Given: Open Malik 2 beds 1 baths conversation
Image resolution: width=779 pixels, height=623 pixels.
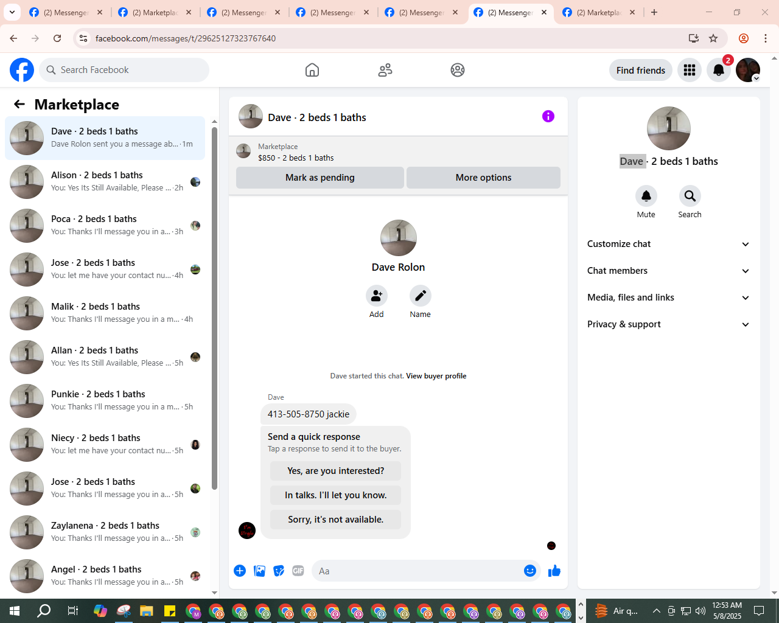Looking at the screenshot, I should (105, 313).
